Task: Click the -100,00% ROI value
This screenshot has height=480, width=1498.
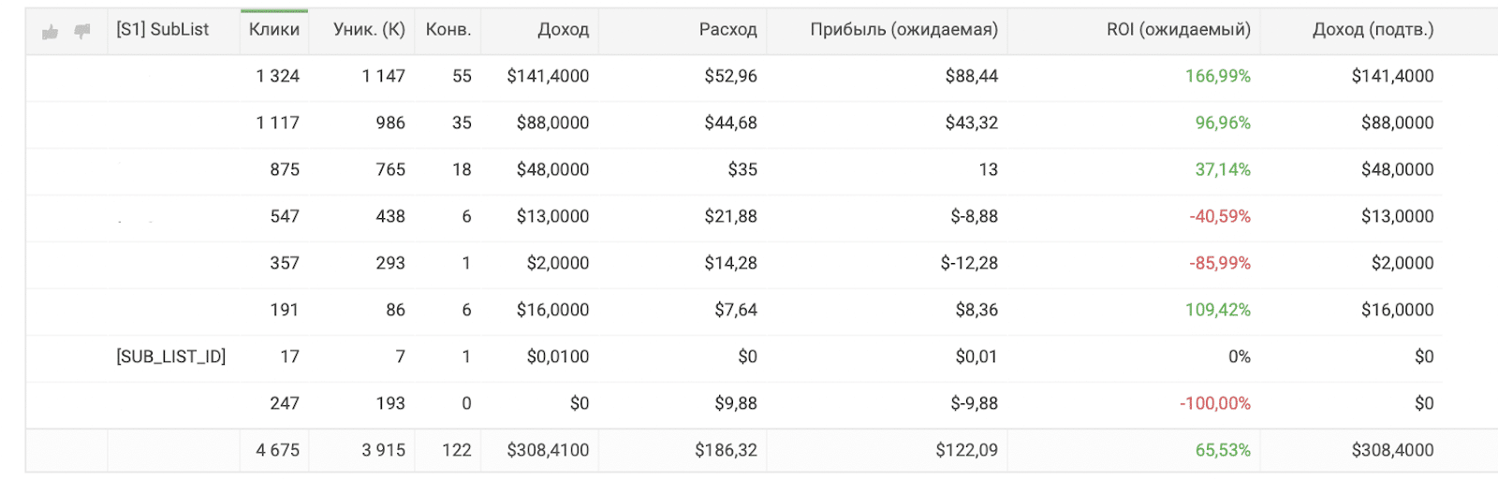Action: click(1215, 403)
